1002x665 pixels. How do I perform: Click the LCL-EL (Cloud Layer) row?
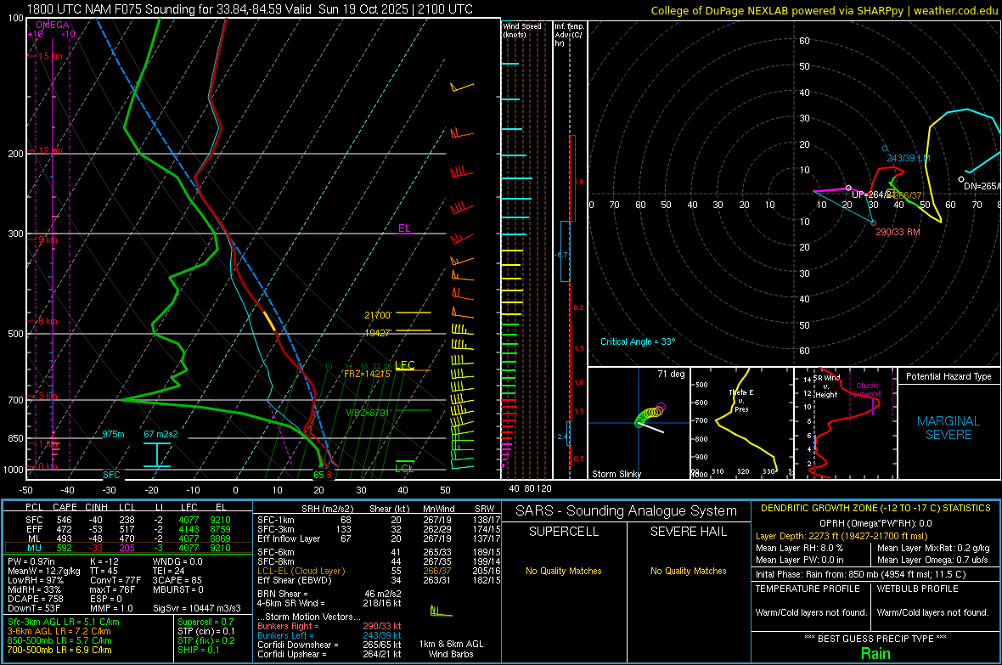pos(379,571)
